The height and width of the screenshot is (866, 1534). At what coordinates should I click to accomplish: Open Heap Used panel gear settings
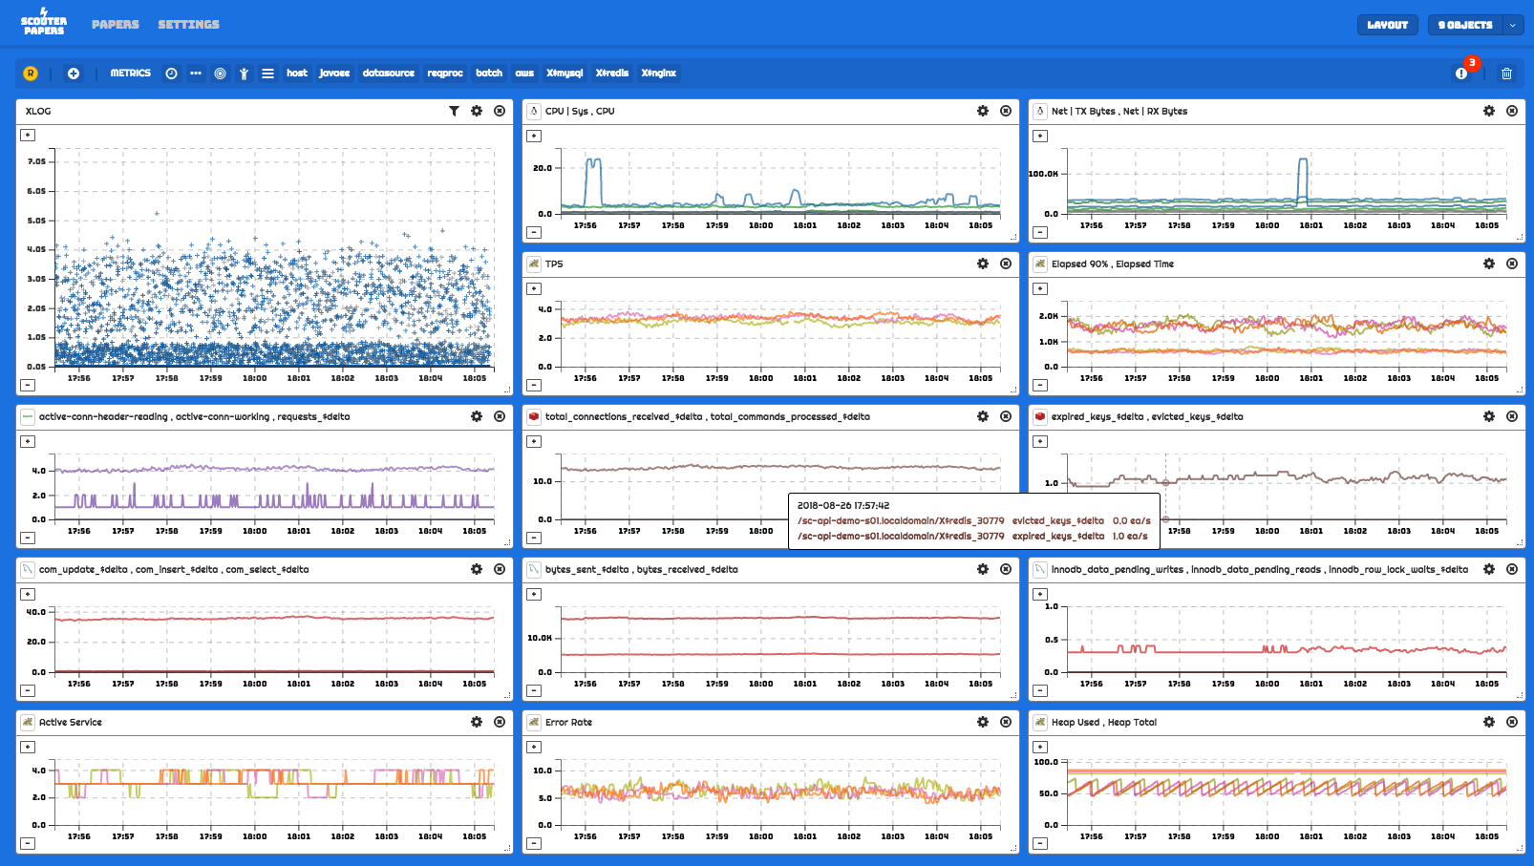coord(1489,722)
